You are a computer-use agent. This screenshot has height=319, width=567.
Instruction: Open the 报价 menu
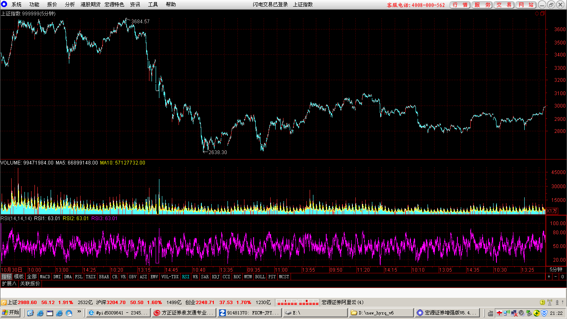click(x=52, y=5)
